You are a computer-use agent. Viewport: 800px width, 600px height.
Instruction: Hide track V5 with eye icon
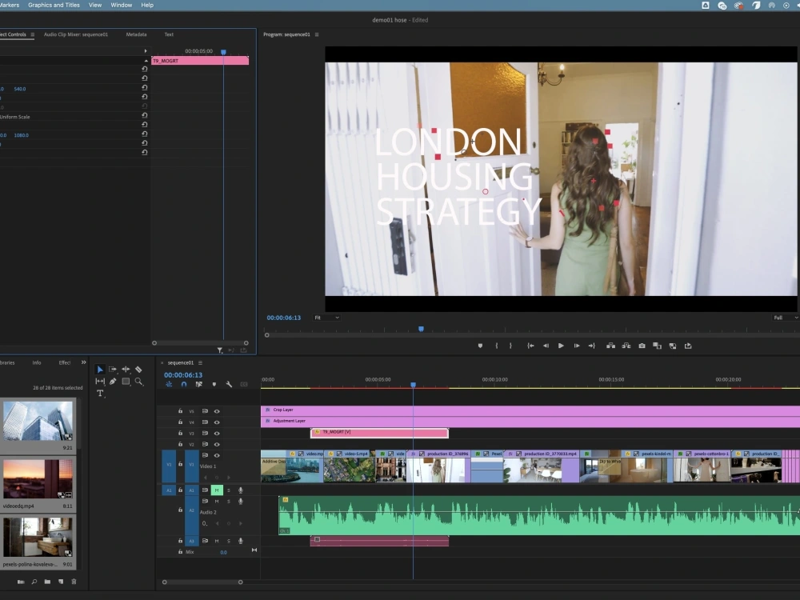click(217, 411)
